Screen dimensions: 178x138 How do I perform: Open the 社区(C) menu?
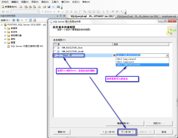pyautogui.click(x=76, y=2)
